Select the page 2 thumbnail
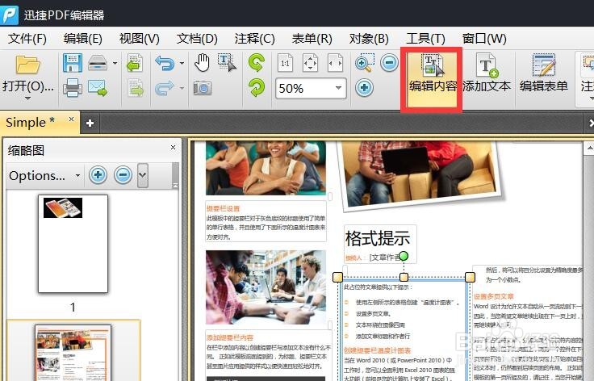594x381 pixels. coord(73,352)
